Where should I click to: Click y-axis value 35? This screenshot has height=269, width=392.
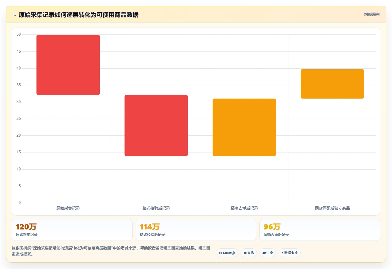click(19, 85)
